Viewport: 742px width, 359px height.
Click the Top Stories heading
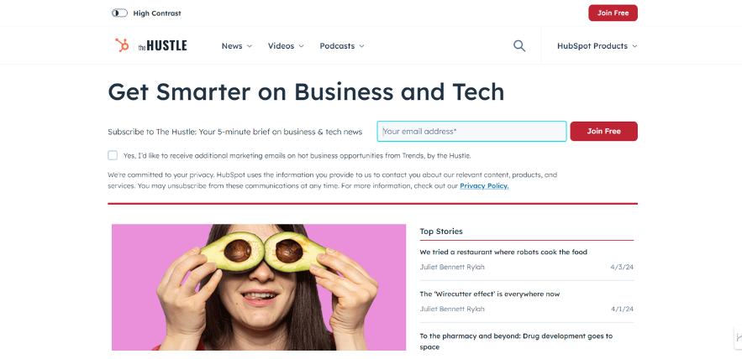pyautogui.click(x=441, y=231)
